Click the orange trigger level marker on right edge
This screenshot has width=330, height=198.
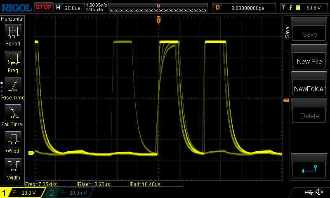coord(285,101)
